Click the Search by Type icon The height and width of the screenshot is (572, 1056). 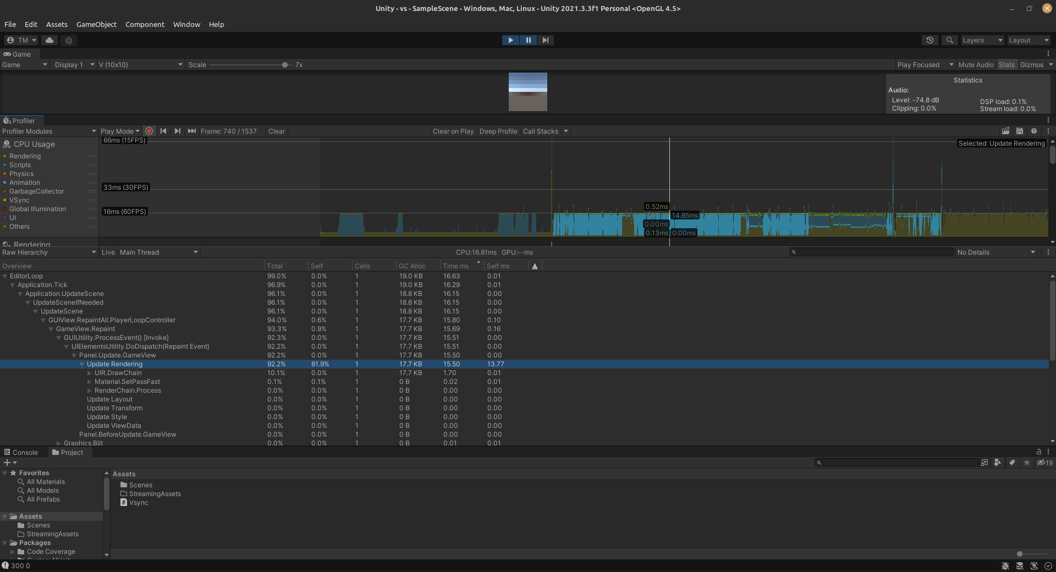pos(998,463)
